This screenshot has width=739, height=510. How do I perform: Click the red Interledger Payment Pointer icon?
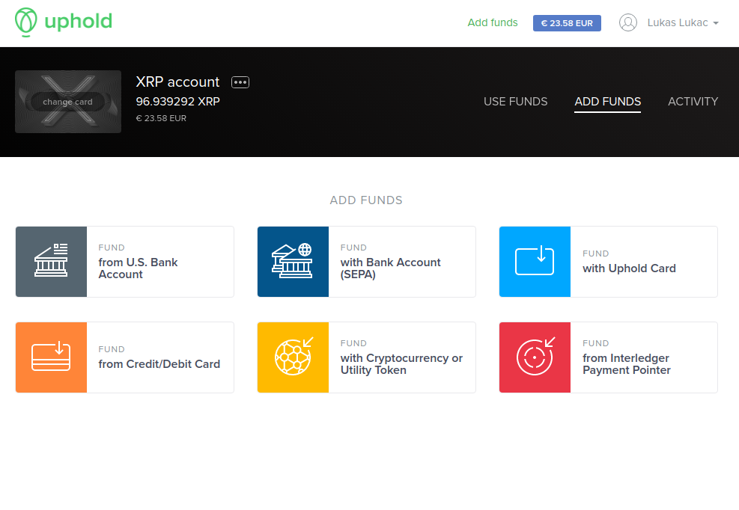535,357
